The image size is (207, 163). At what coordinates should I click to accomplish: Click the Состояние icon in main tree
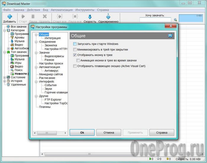point(8,77)
